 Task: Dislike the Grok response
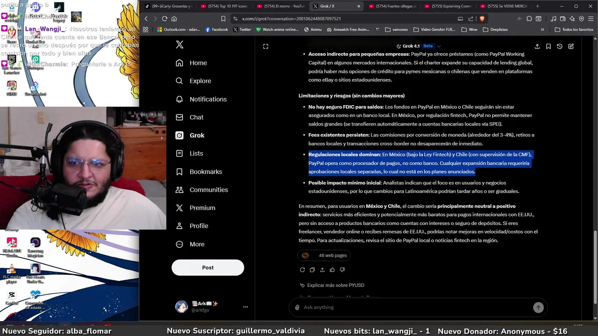pos(342,270)
